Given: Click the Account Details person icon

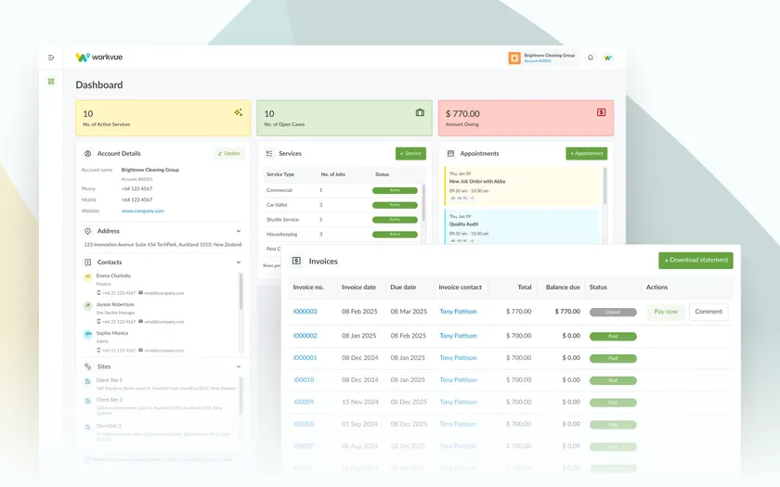Looking at the screenshot, I should (x=87, y=154).
